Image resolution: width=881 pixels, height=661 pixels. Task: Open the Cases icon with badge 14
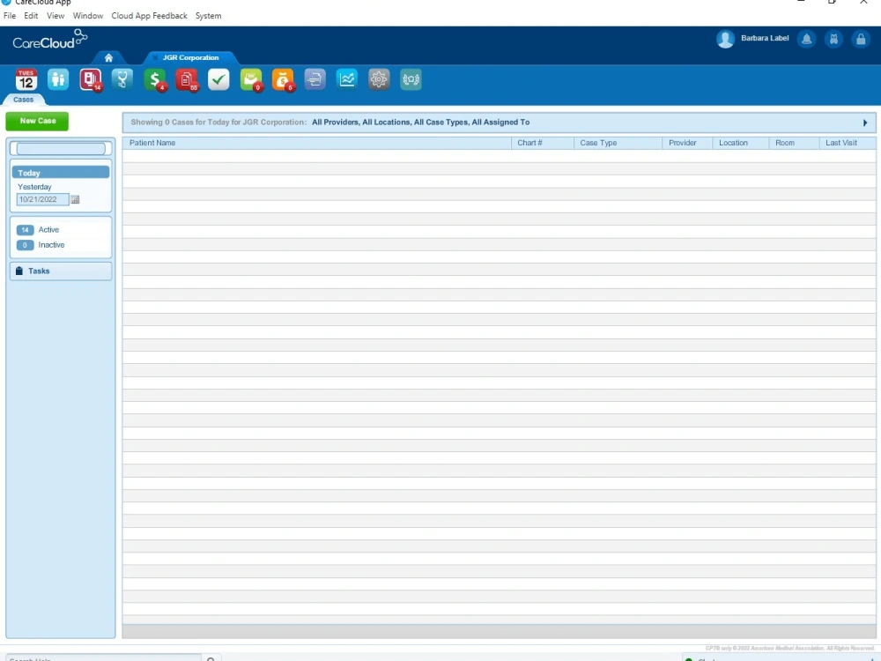coord(91,80)
